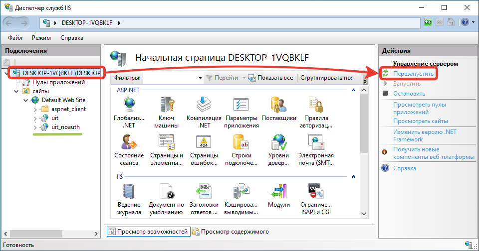Screen dimensions: 479x251
Task: Open the Глобализация .NET feature icon
Action: coord(129,104)
